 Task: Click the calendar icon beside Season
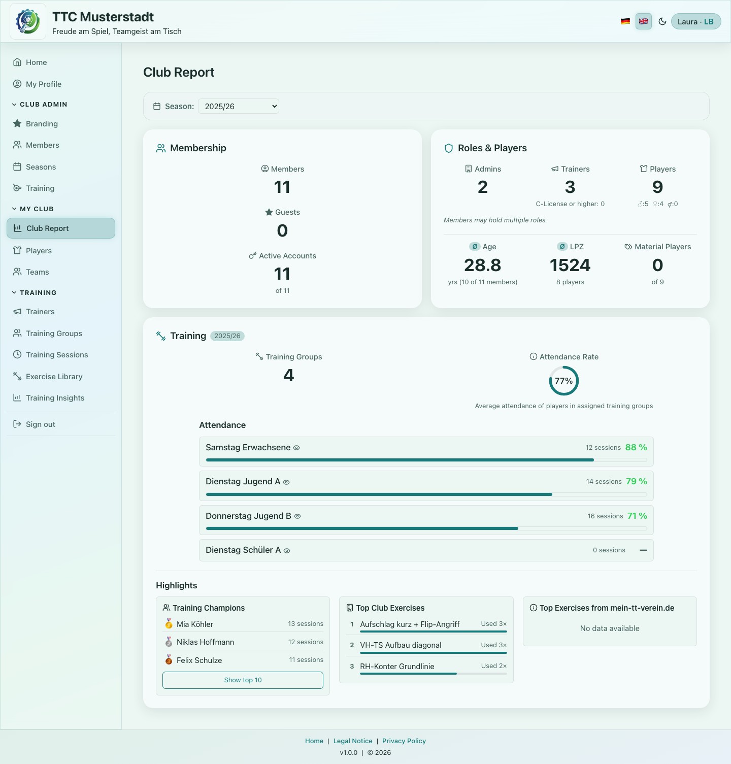(157, 106)
